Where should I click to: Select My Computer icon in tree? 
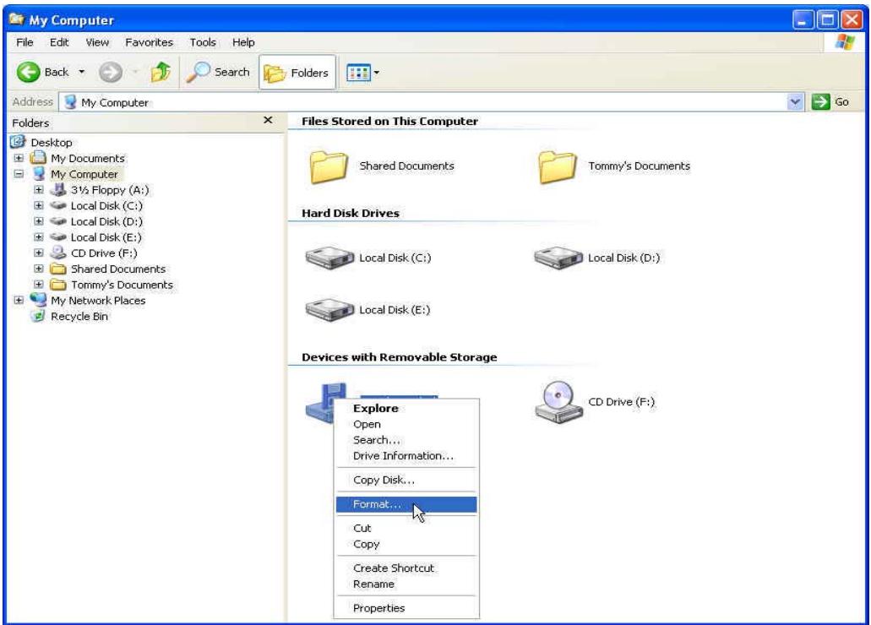pyautogui.click(x=38, y=174)
